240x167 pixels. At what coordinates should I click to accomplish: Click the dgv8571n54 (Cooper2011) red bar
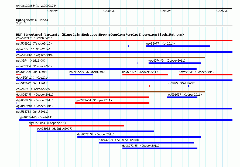(x=112, y=103)
